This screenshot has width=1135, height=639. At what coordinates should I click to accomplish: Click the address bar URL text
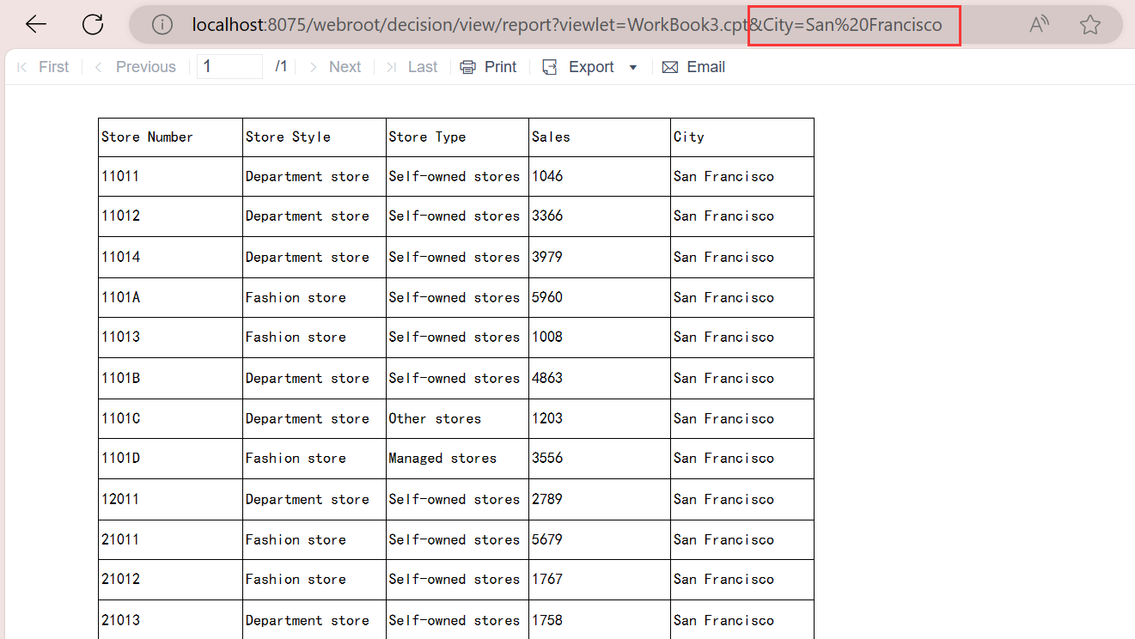tap(473, 24)
